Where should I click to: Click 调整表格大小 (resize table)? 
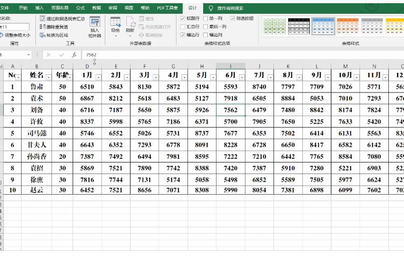[15, 35]
